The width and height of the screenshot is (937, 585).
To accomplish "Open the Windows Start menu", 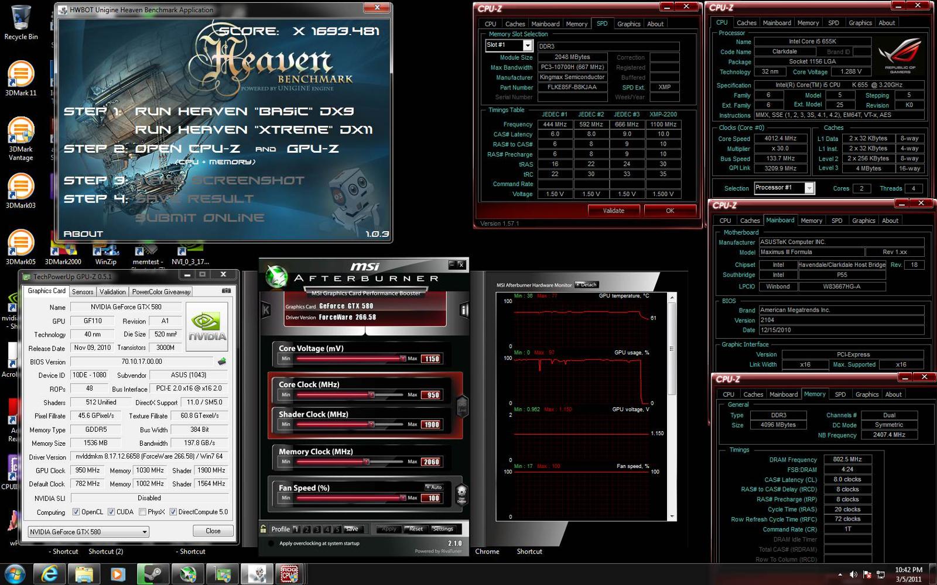I will tap(15, 574).
